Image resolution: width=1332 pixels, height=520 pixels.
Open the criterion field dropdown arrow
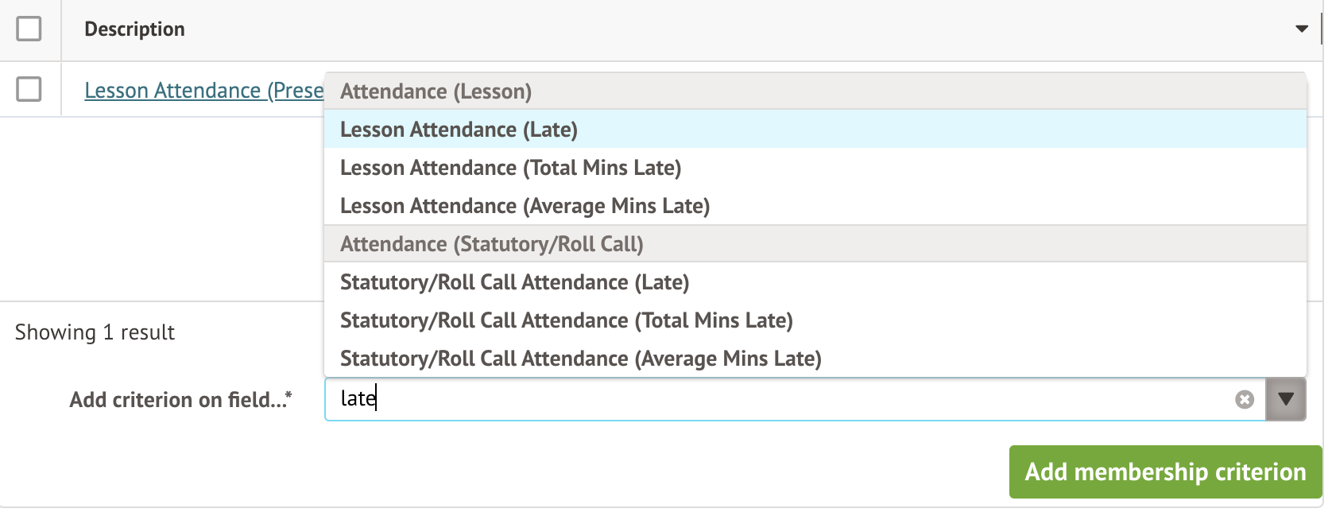1286,399
